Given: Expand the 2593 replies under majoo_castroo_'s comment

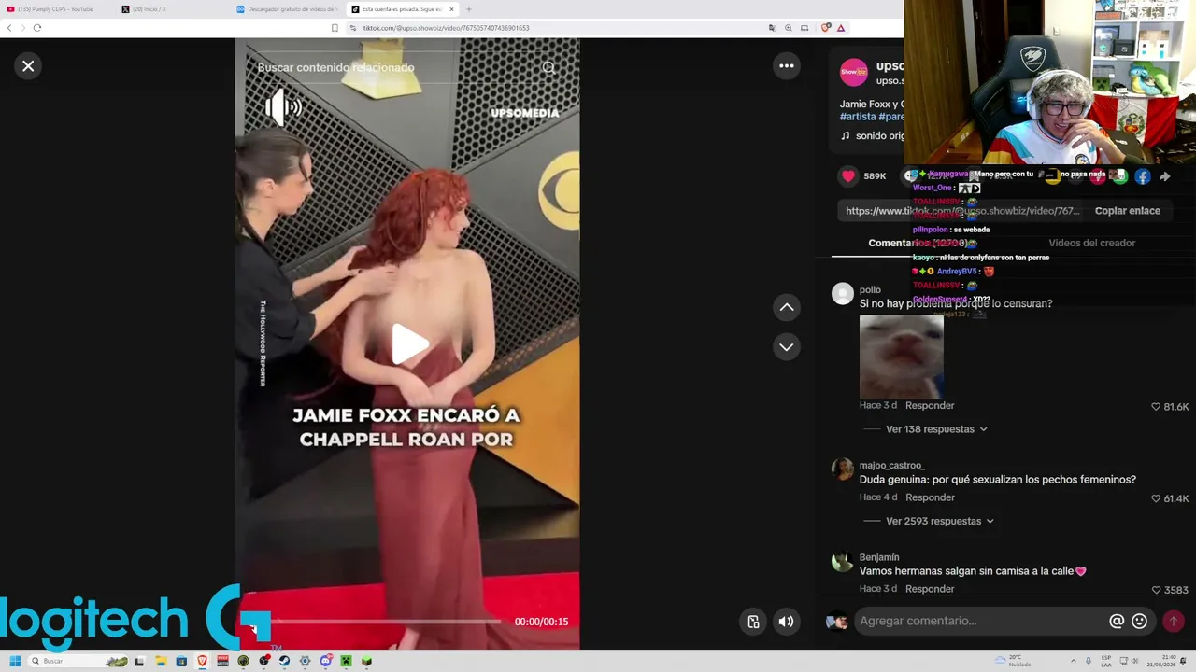Looking at the screenshot, I should pos(939,521).
